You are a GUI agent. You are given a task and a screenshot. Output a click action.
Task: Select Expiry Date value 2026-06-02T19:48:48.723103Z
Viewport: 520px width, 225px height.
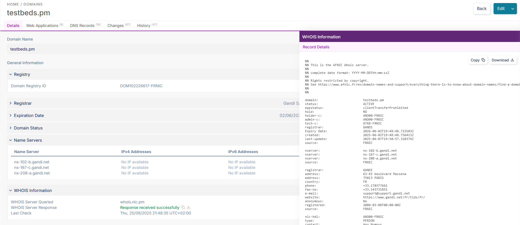[388, 131]
